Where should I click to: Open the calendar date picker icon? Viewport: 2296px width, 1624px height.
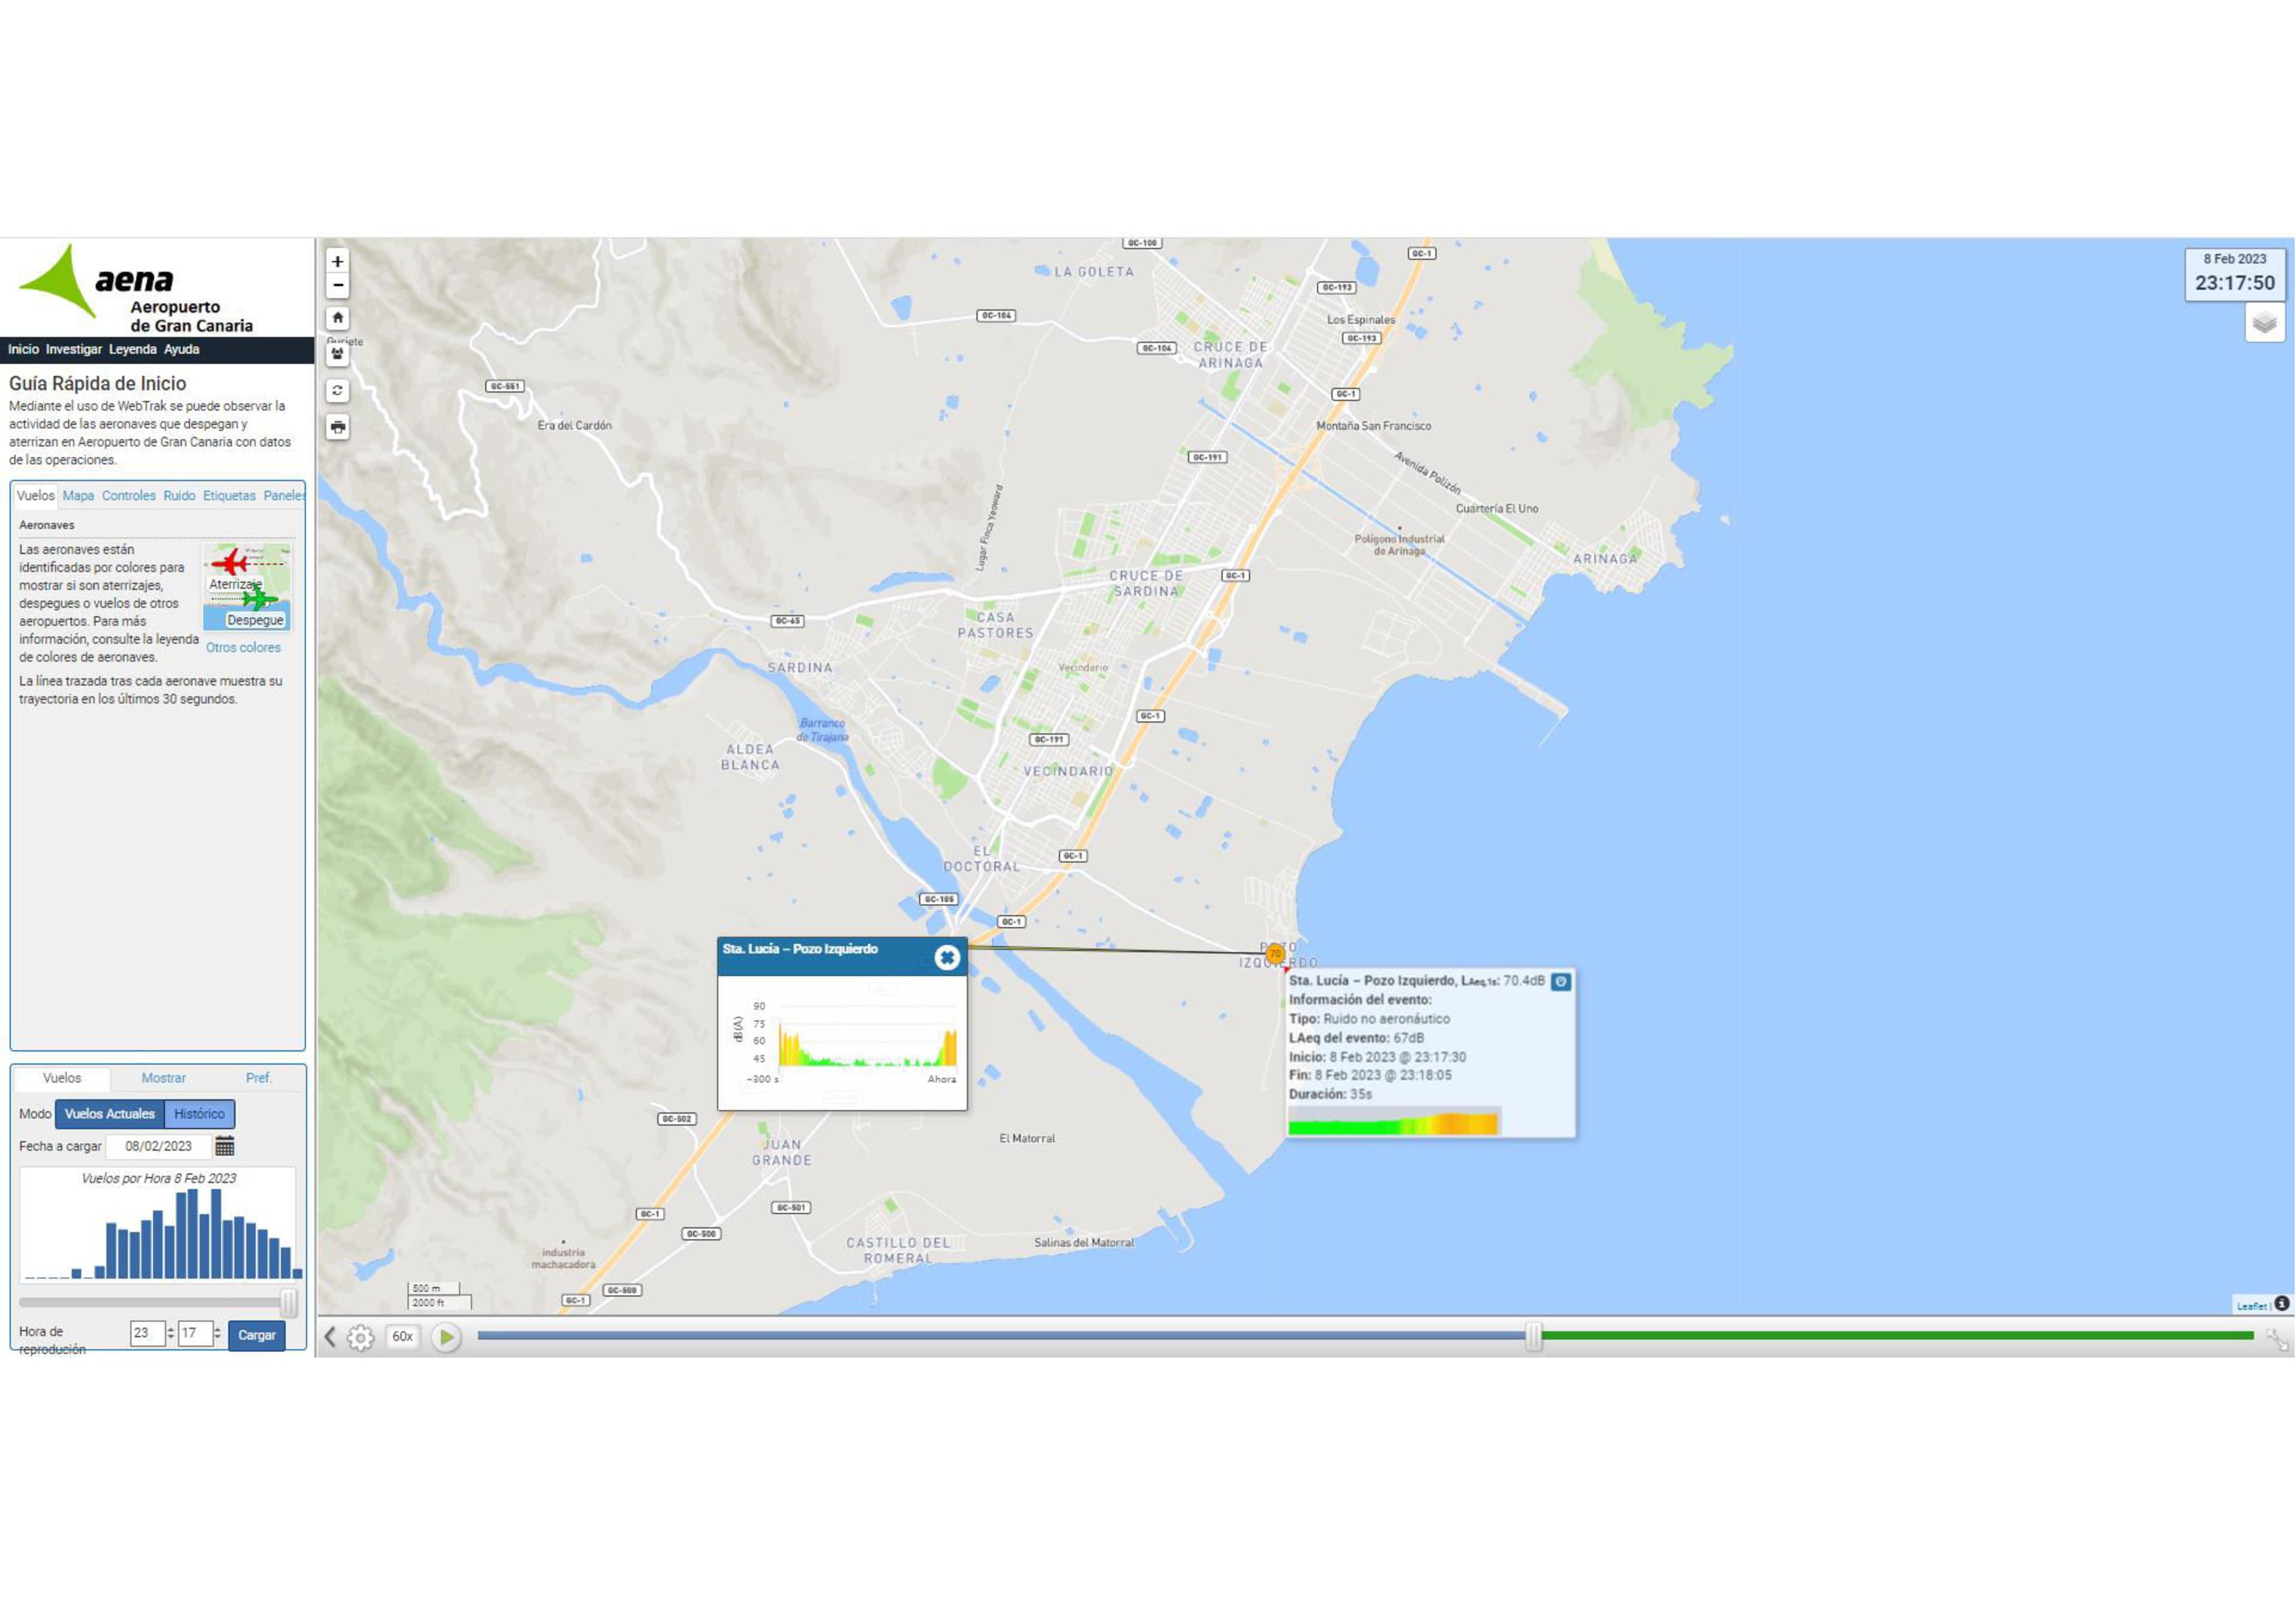coord(225,1146)
